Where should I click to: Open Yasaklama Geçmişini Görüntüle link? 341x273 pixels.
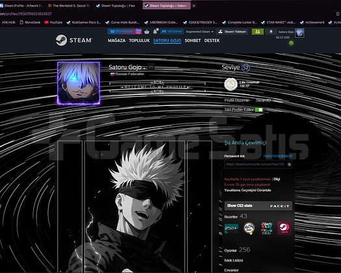[x=247, y=190]
